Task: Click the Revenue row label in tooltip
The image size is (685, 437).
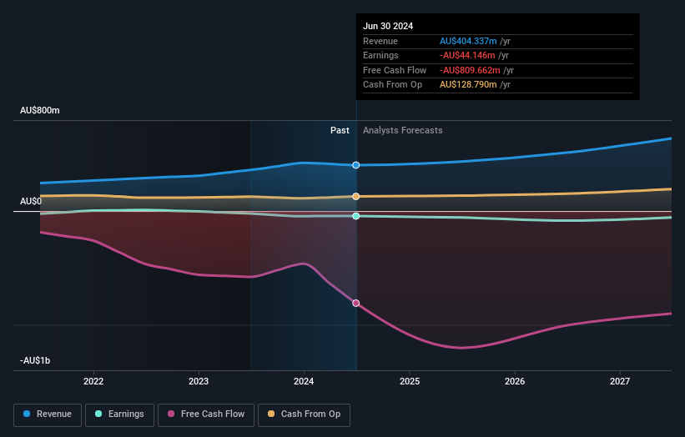Action: pos(380,41)
